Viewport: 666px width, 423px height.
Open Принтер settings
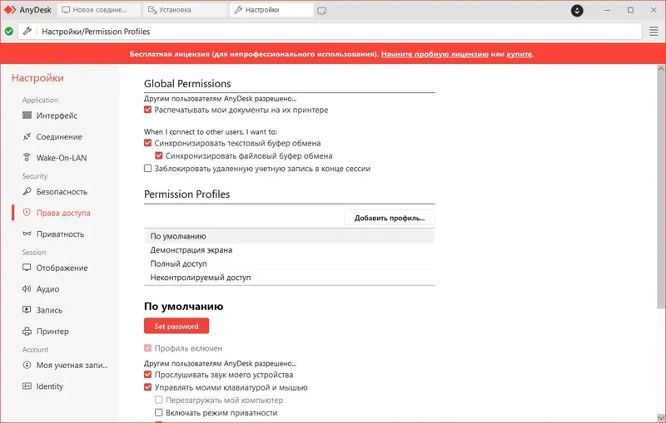pos(52,331)
